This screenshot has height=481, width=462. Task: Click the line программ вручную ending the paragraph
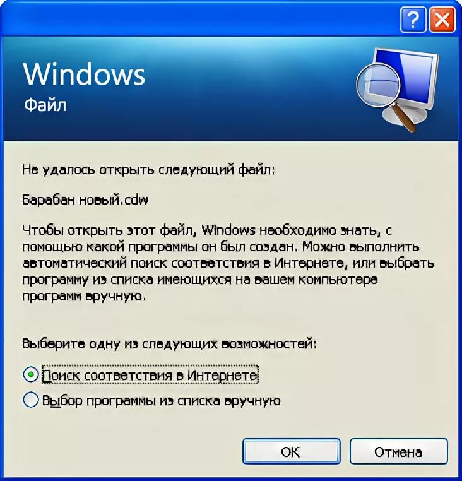(84, 297)
